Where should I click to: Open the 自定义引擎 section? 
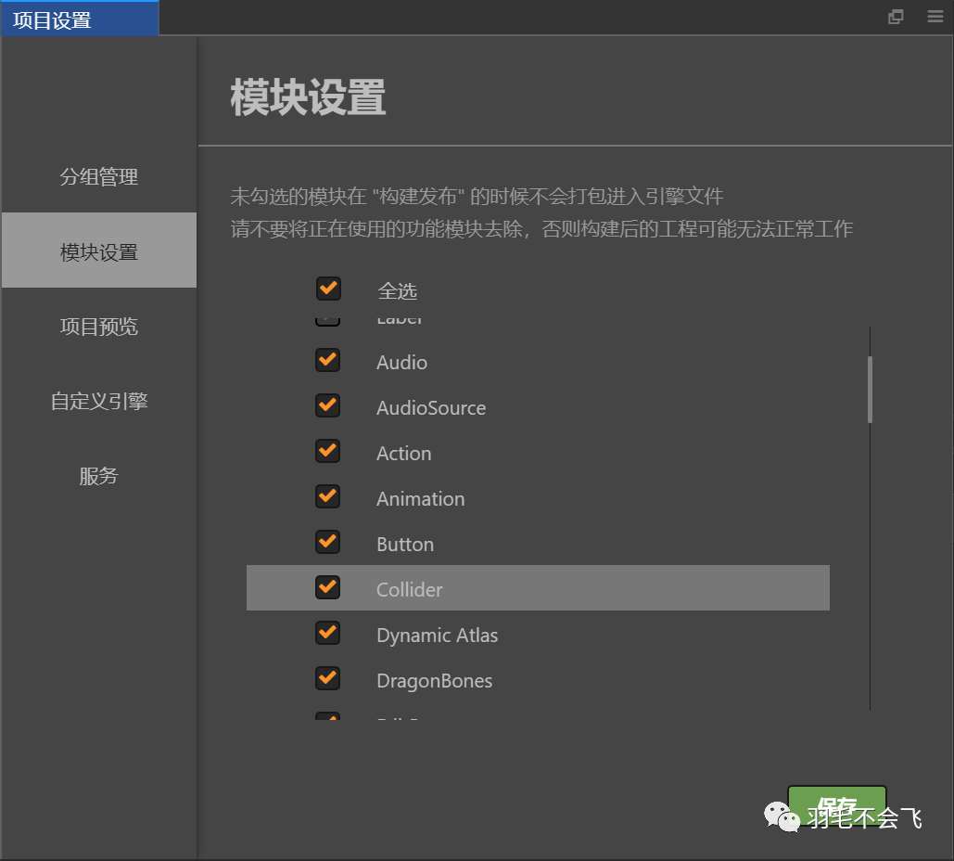[x=99, y=401]
